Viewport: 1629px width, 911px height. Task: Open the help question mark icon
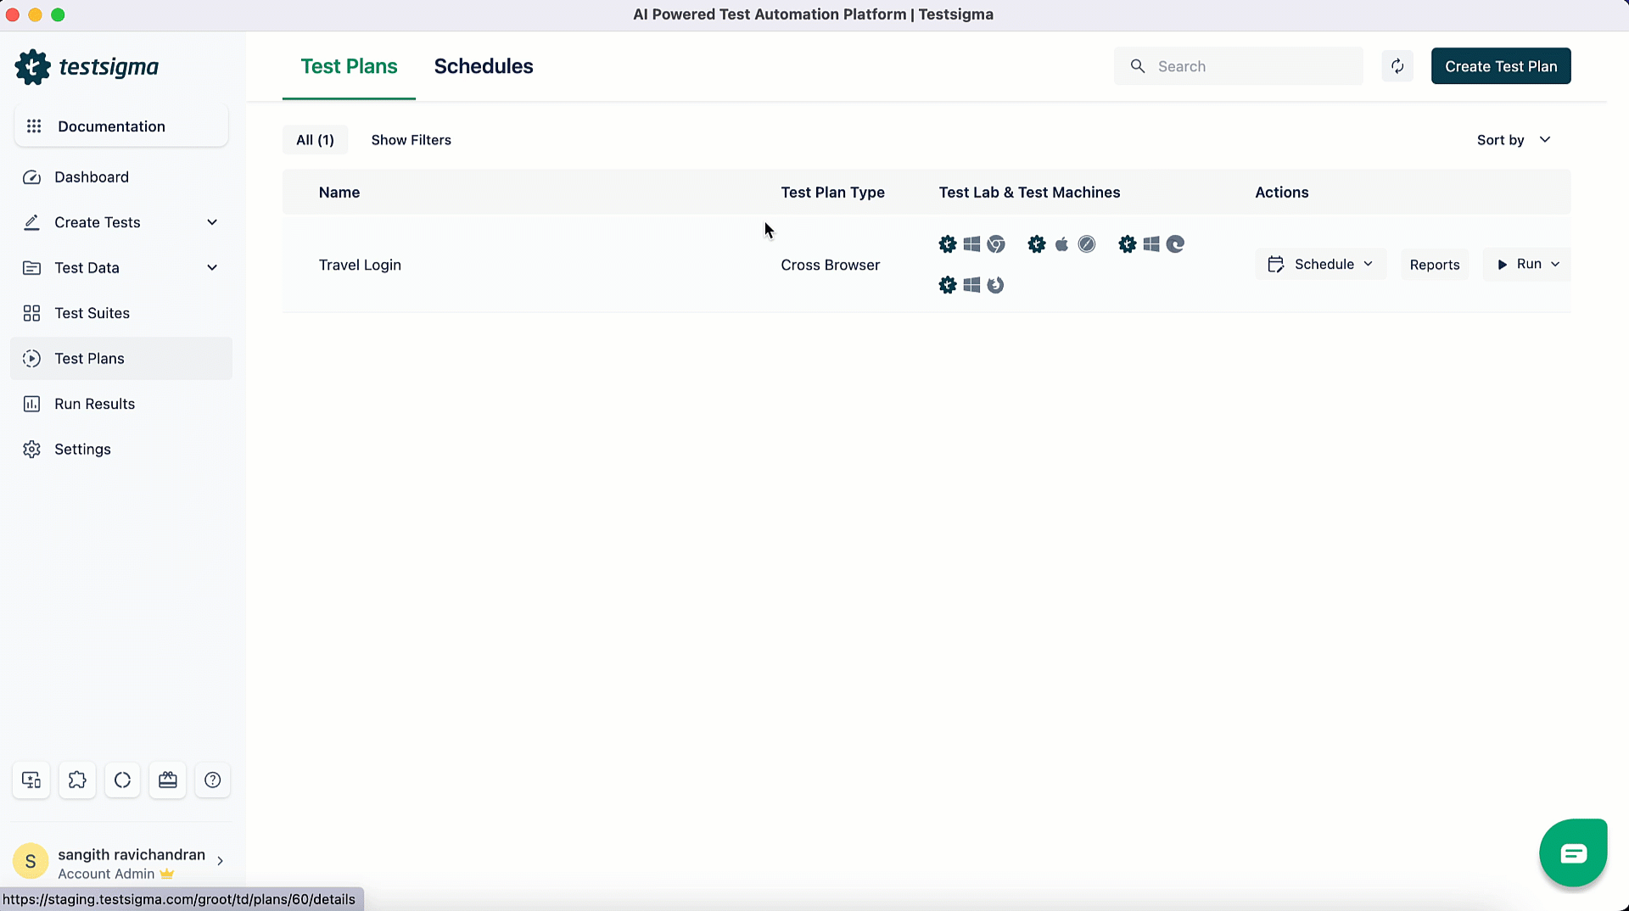(213, 780)
